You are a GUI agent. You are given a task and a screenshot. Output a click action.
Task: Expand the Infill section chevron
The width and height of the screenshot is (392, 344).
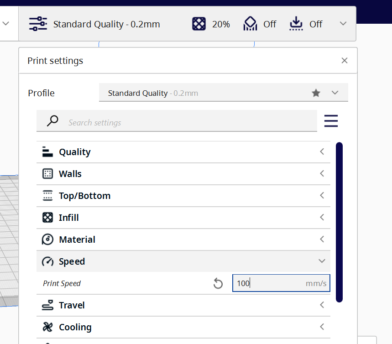coord(322,217)
